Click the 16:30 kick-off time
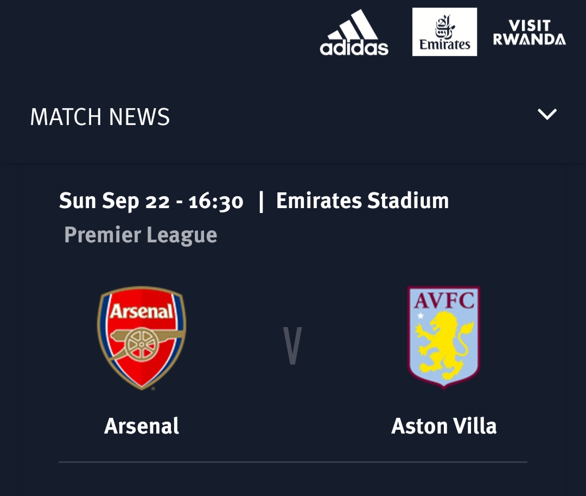The image size is (586, 496). coord(216,202)
